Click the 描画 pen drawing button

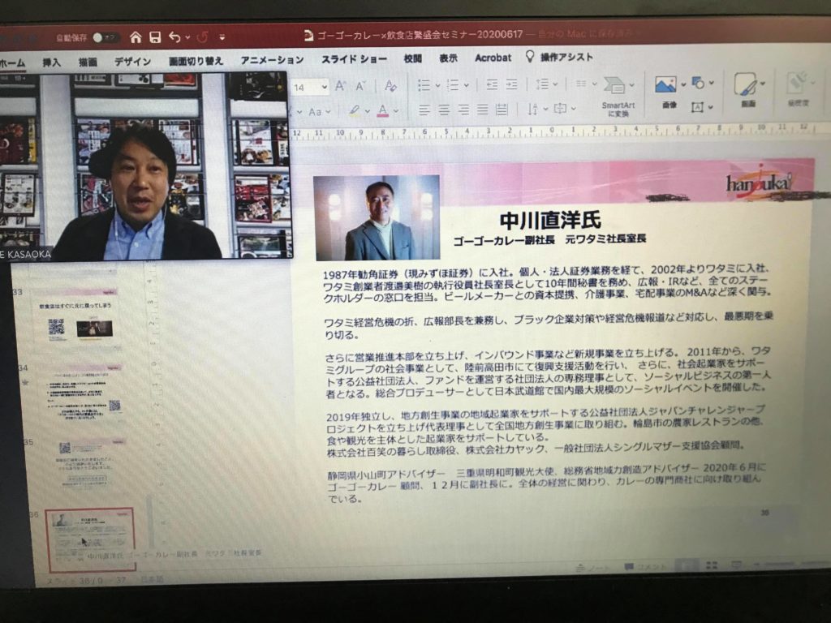[747, 89]
